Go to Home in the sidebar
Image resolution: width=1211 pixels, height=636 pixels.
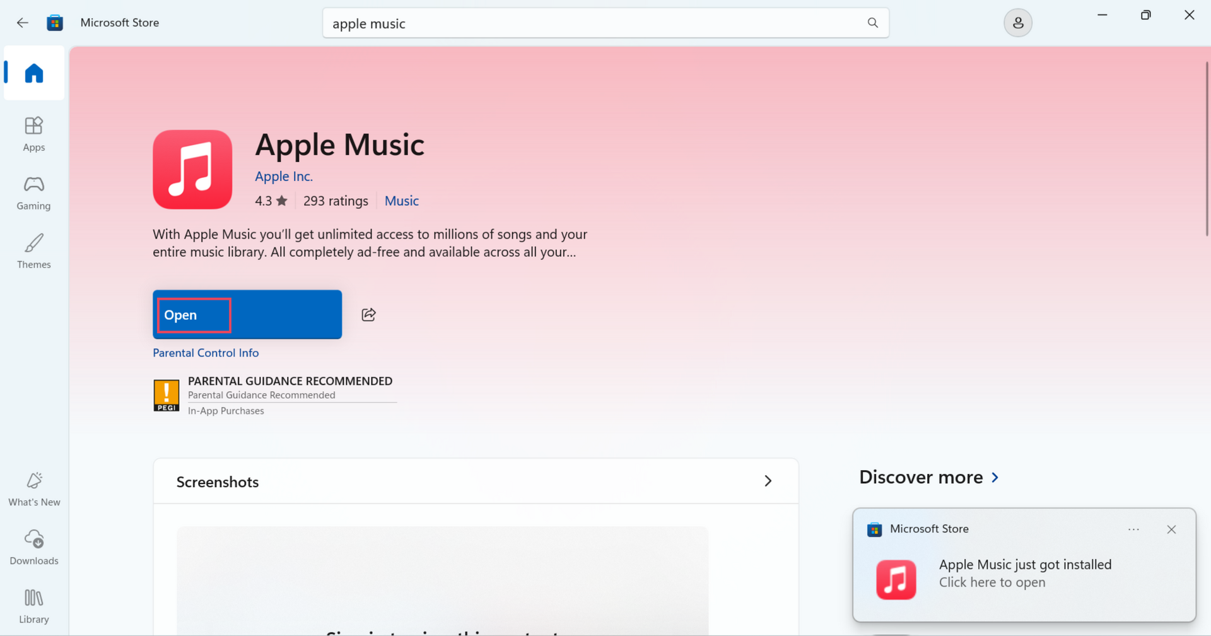pyautogui.click(x=34, y=73)
